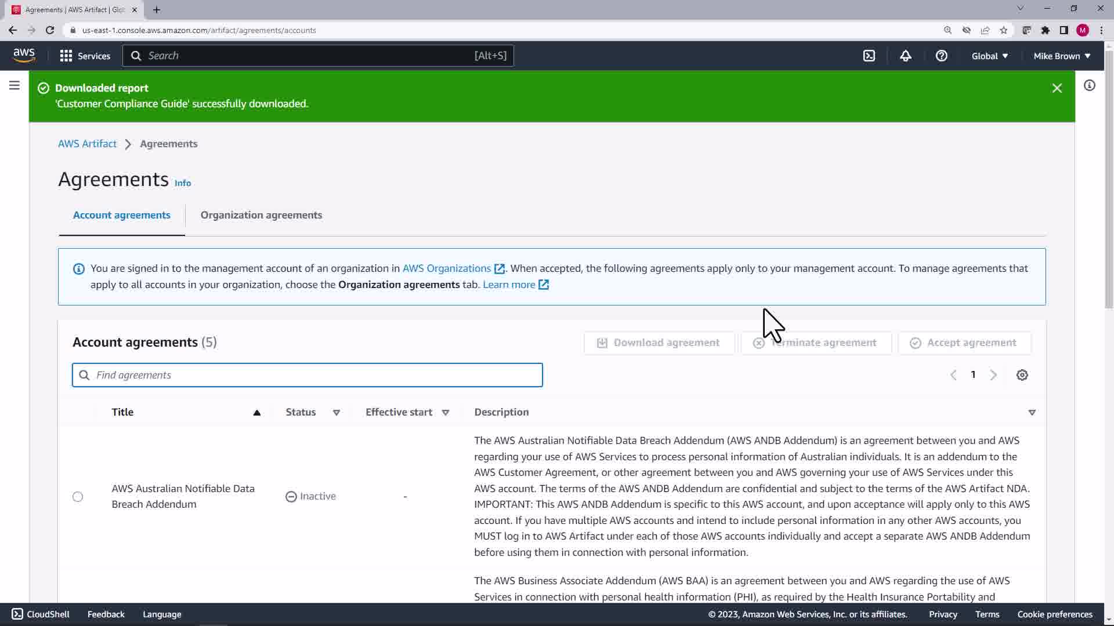
Task: Expand the Global region dropdown
Action: pyautogui.click(x=989, y=56)
